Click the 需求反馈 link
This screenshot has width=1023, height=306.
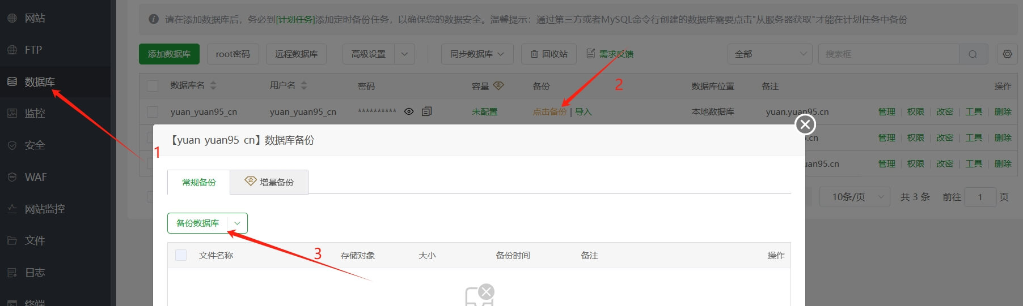[616, 54]
